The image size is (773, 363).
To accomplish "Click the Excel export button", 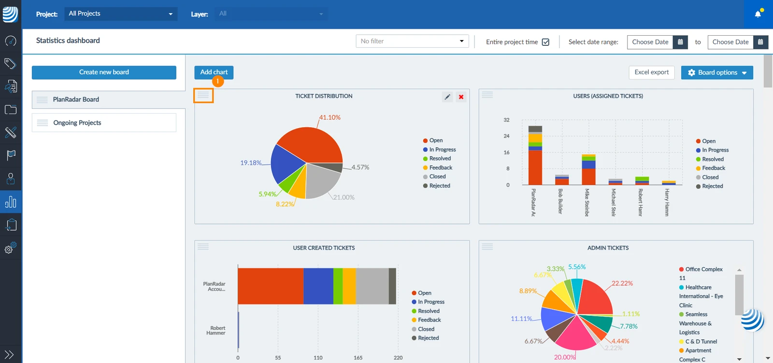I will point(652,72).
